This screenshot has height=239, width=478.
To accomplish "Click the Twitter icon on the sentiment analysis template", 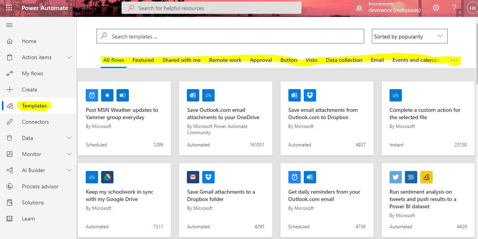I will click(395, 177).
